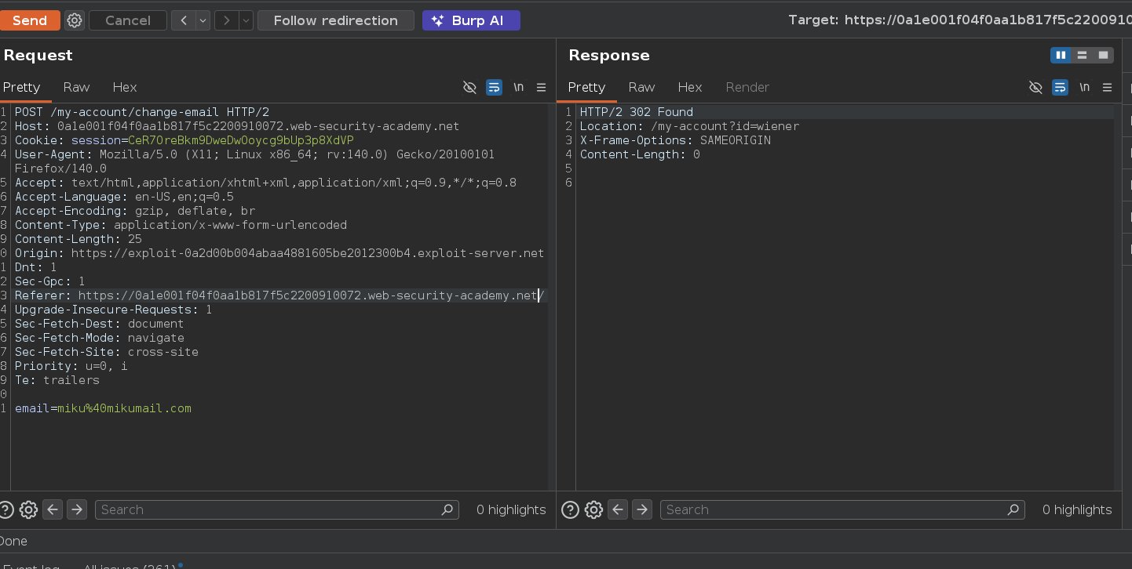The image size is (1132, 569).
Task: Open the Response Render tab
Action: coord(747,87)
